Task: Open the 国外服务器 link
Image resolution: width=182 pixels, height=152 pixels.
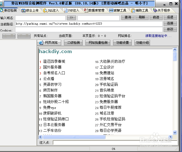Action: [x=52, y=67]
